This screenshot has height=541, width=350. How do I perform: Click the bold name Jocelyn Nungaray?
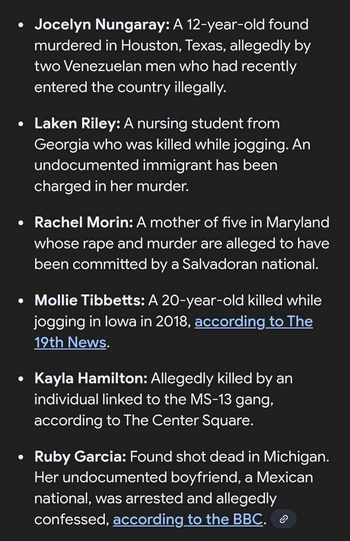point(102,24)
